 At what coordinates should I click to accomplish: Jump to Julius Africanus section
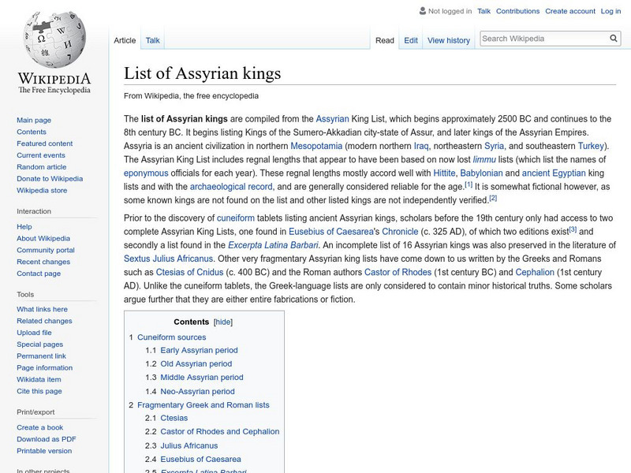[189, 445]
